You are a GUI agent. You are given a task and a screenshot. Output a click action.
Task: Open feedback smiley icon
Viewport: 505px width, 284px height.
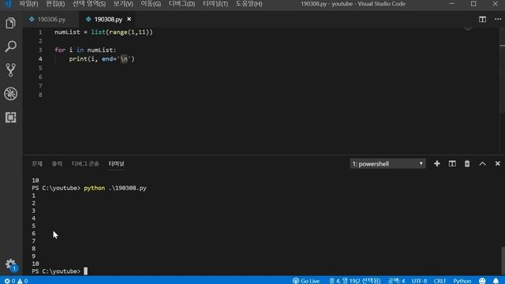[482, 281]
